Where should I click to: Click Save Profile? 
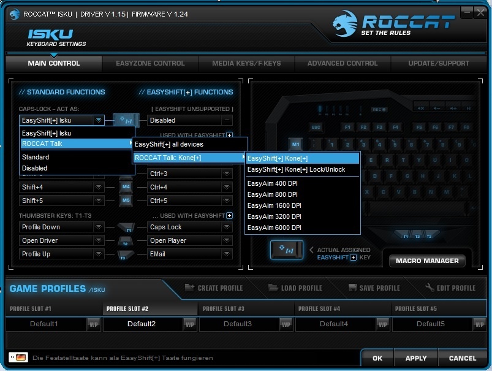click(x=374, y=288)
